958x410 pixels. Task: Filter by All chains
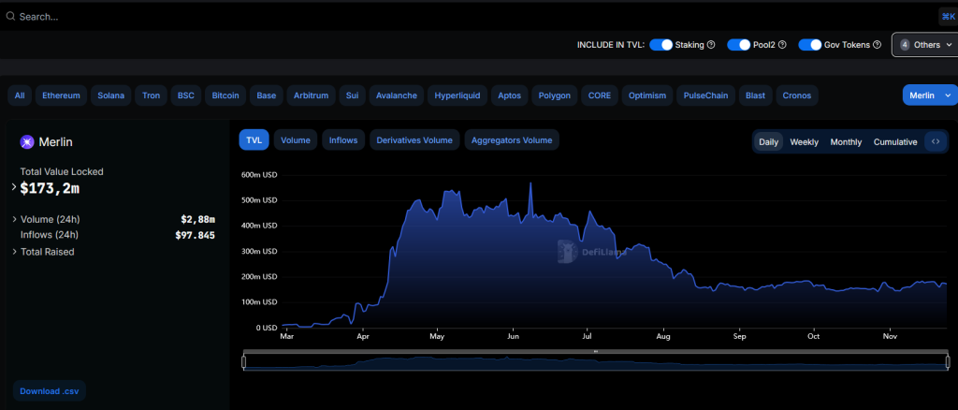(20, 95)
